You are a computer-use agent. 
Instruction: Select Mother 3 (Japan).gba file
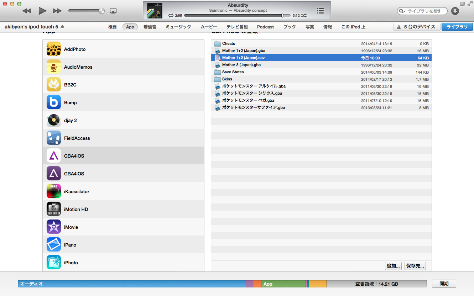click(x=321, y=65)
